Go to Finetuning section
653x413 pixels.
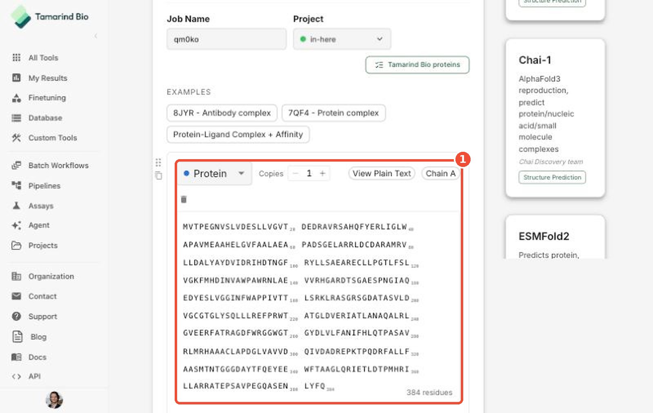tap(47, 98)
